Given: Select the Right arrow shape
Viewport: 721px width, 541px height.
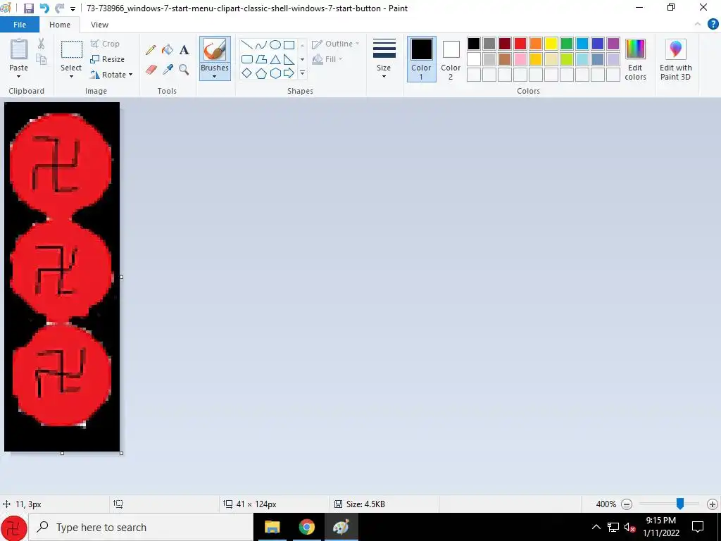Looking at the screenshot, I should [289, 73].
